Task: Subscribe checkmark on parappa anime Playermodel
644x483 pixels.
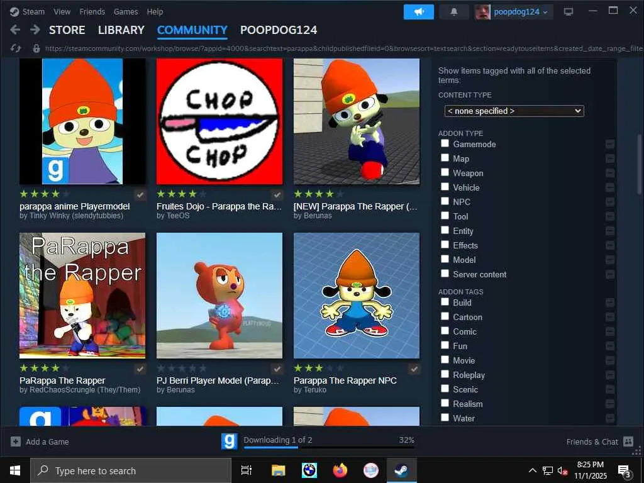Action: pyautogui.click(x=140, y=195)
